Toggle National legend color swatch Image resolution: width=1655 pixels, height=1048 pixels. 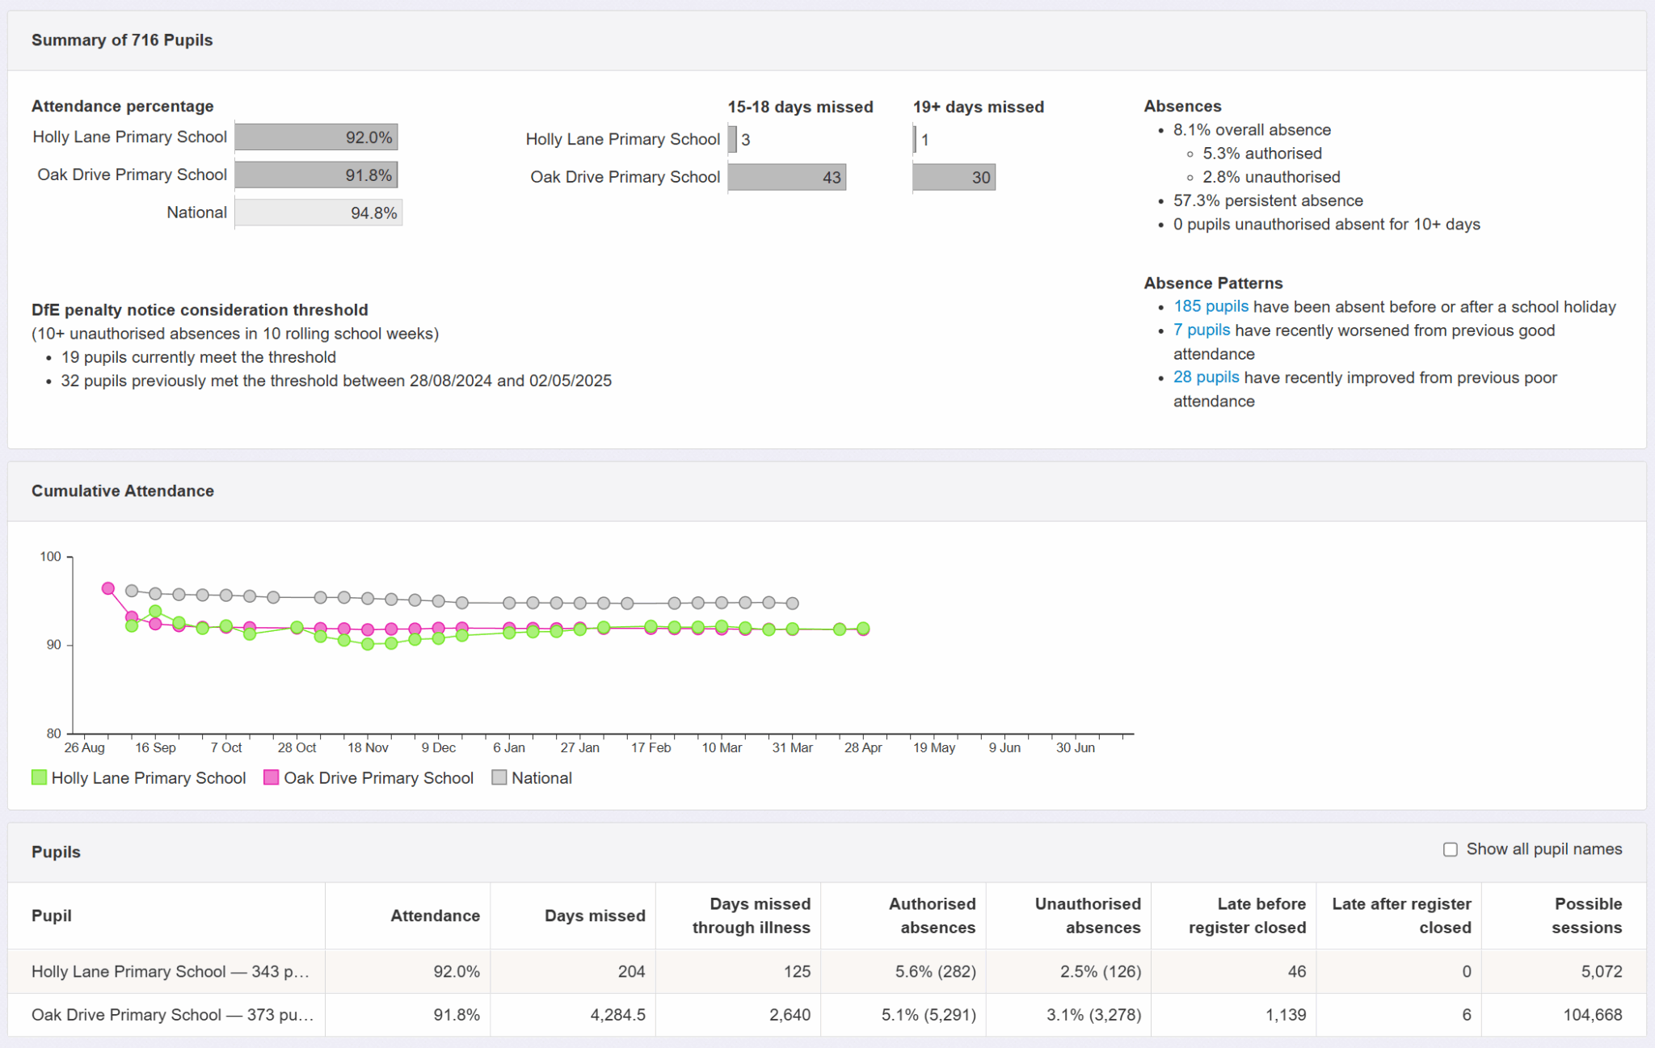pos(499,777)
